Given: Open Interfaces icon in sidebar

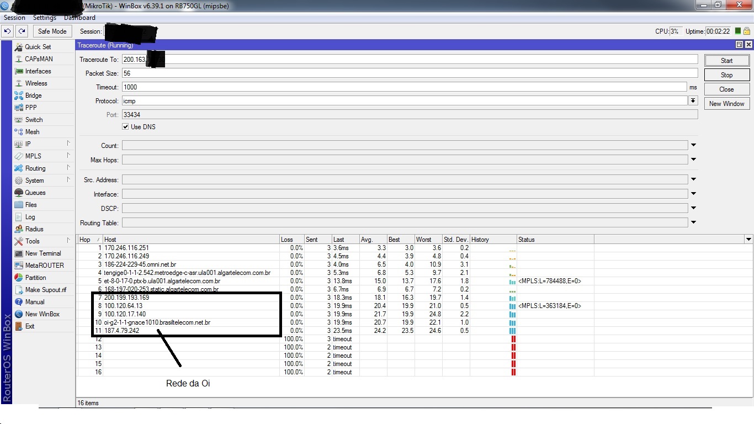Looking at the screenshot, I should pyautogui.click(x=19, y=71).
